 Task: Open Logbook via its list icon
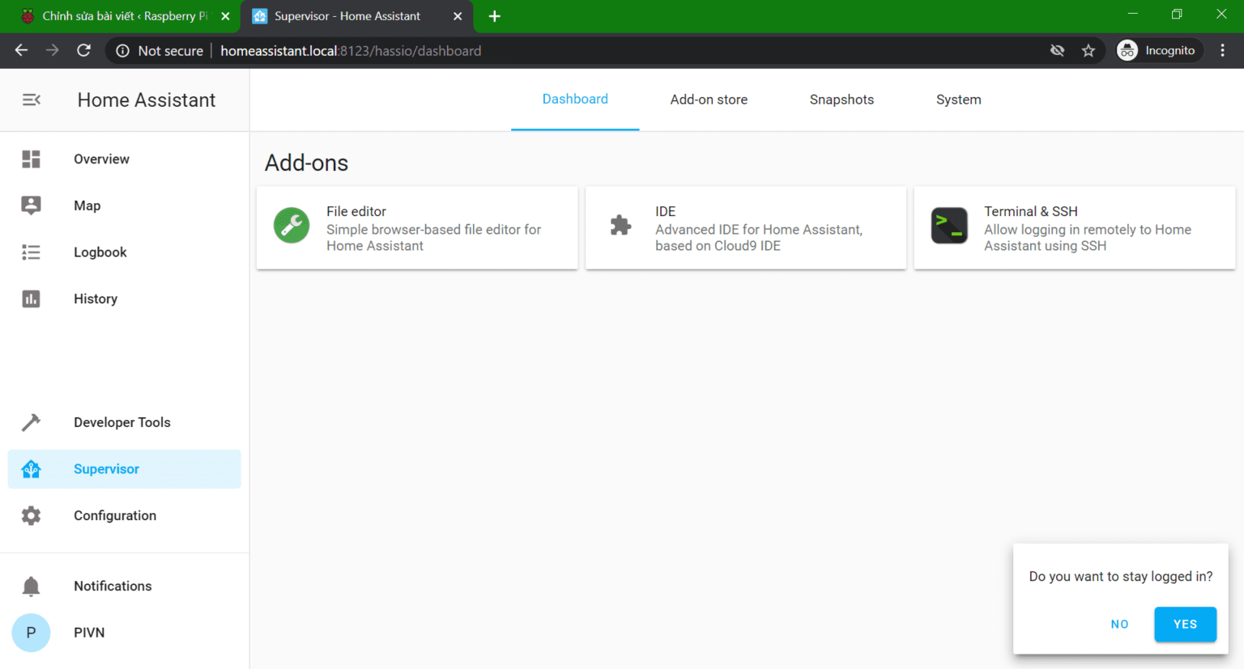tap(31, 252)
